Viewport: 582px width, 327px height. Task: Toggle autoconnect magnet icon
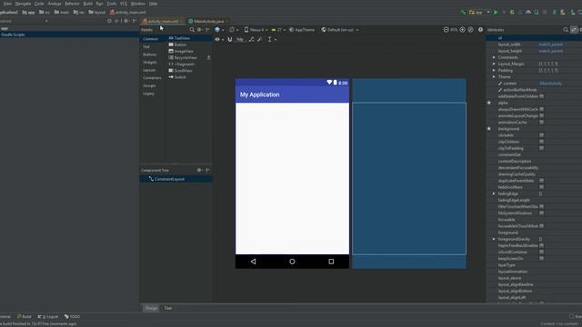[230, 39]
